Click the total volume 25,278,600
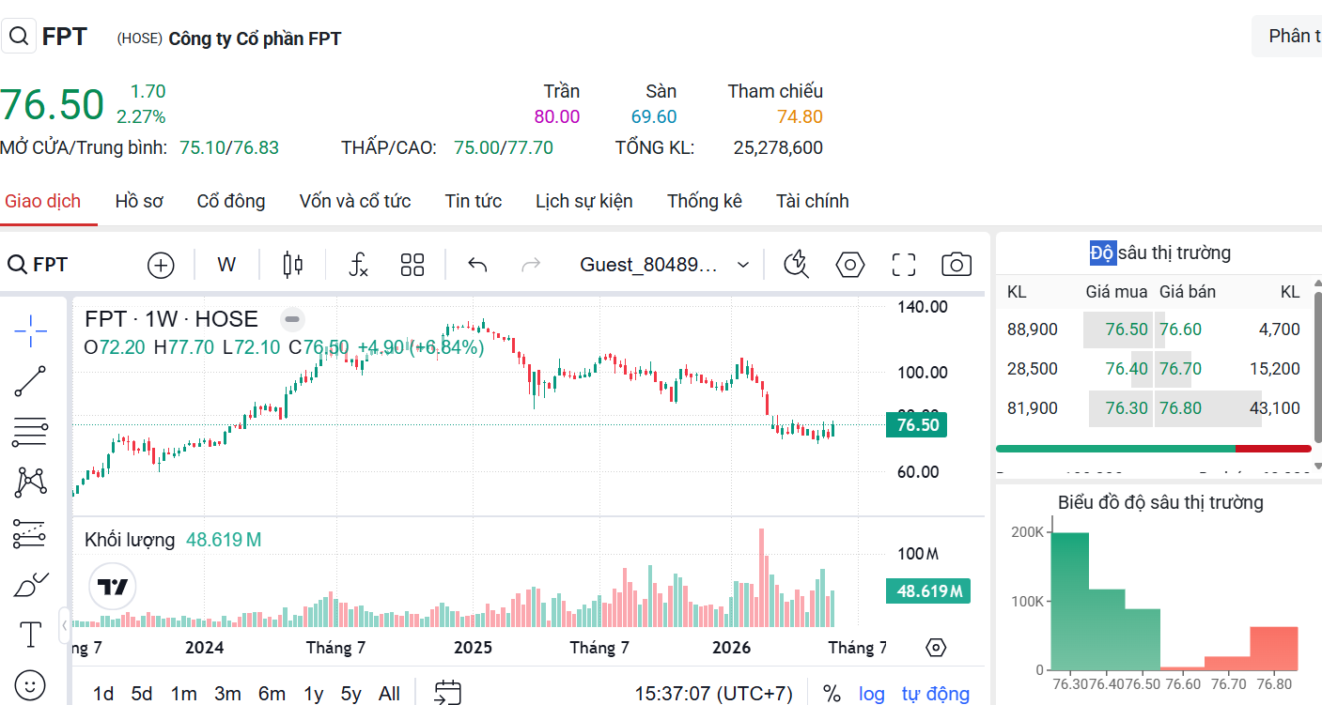This screenshot has height=705, width=1322. click(x=778, y=147)
